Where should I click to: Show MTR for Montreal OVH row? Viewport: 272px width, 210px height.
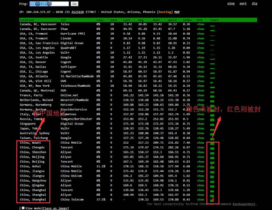click(x=200, y=90)
